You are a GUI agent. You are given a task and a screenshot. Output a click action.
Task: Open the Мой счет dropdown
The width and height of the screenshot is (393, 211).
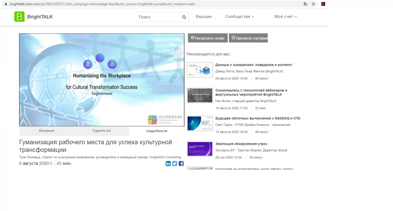click(286, 17)
